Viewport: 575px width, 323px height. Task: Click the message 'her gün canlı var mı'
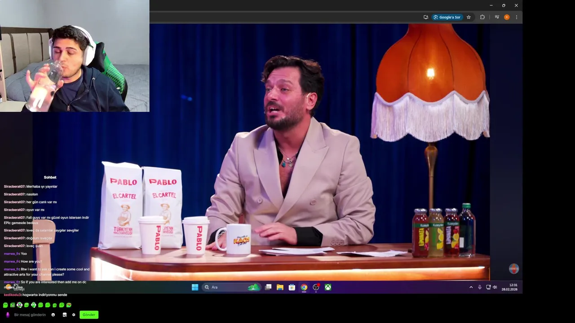pos(41,202)
